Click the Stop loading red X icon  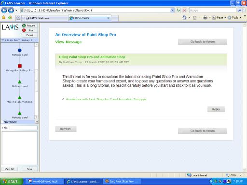185,11
